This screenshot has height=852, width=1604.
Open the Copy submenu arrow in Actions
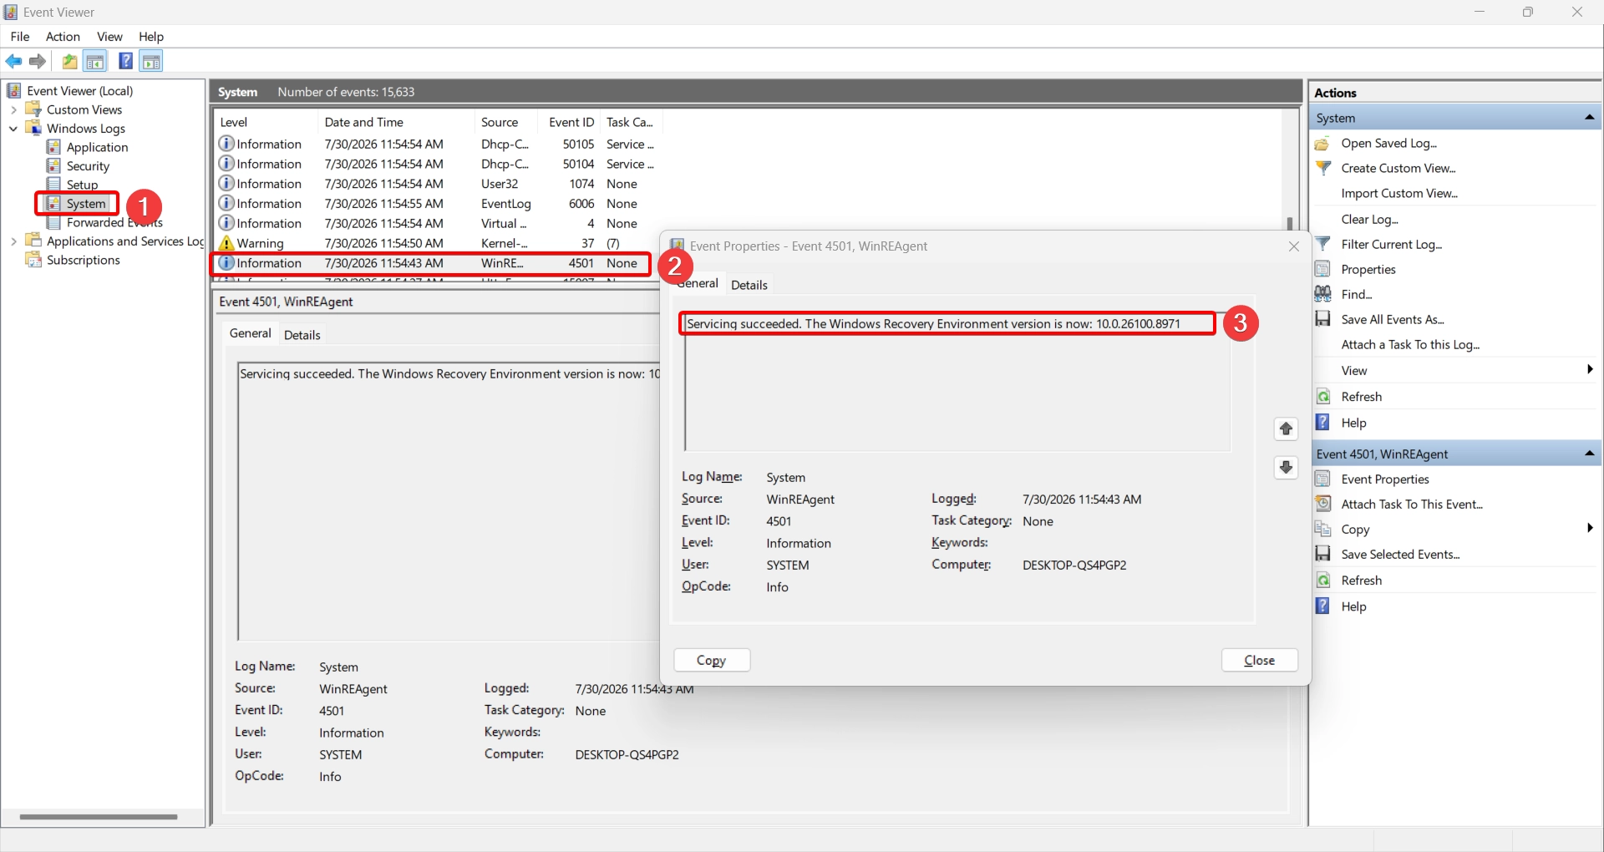coord(1590,528)
